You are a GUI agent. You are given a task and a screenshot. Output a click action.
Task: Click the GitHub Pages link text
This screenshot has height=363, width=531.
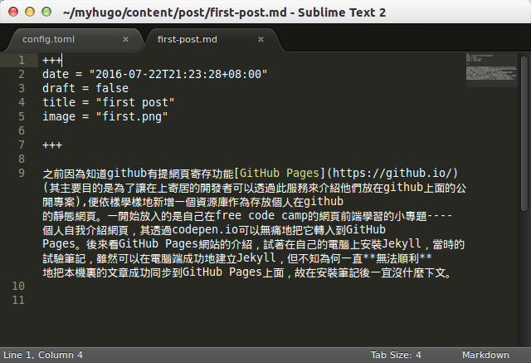pos(280,174)
